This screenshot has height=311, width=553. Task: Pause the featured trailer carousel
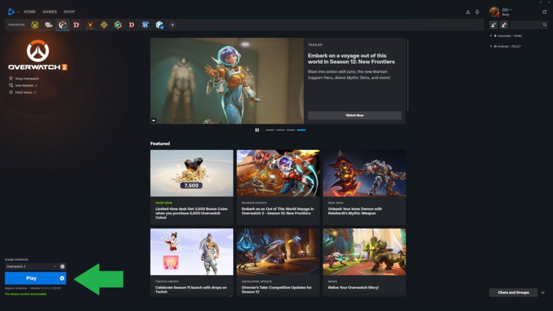click(x=257, y=130)
